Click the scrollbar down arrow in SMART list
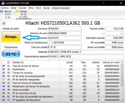This screenshot has width=125, height=103. click(x=122, y=100)
